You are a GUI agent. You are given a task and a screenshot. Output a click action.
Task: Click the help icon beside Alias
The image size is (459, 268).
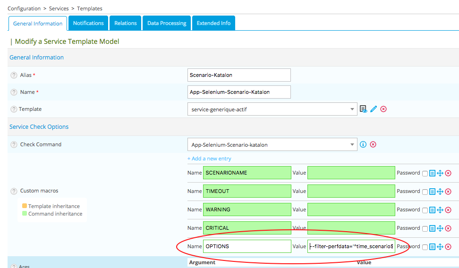tap(14, 75)
